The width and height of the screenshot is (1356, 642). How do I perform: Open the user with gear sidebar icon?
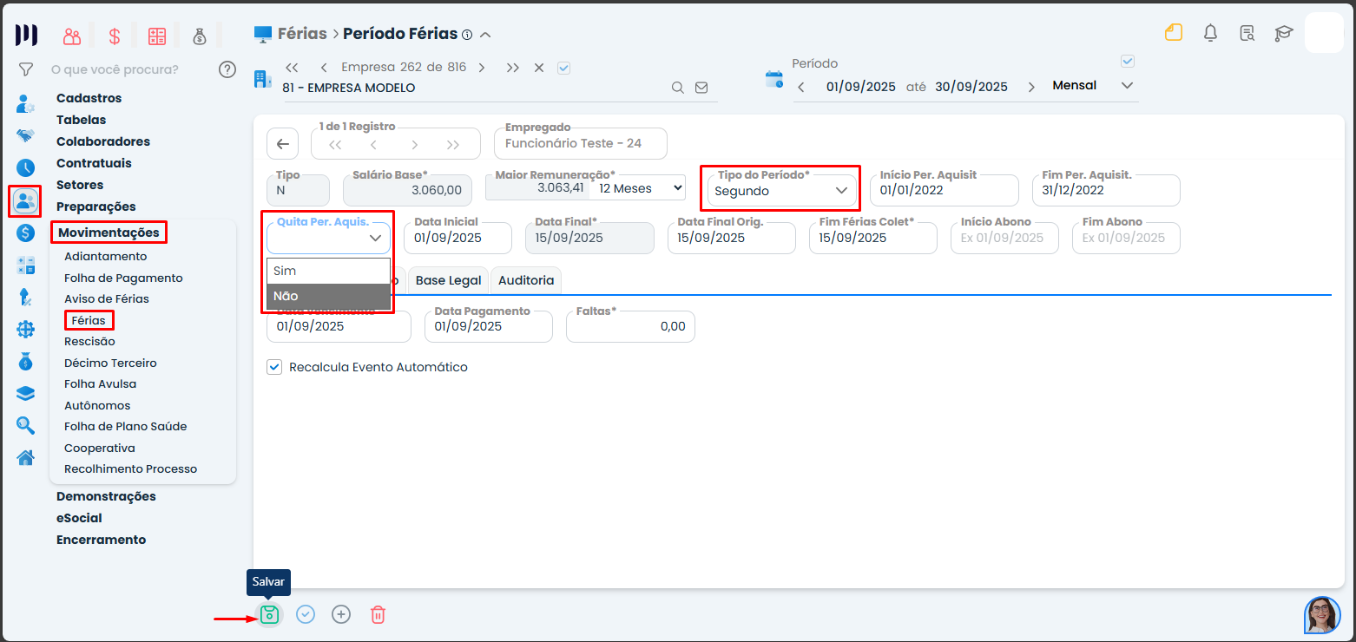[26, 104]
